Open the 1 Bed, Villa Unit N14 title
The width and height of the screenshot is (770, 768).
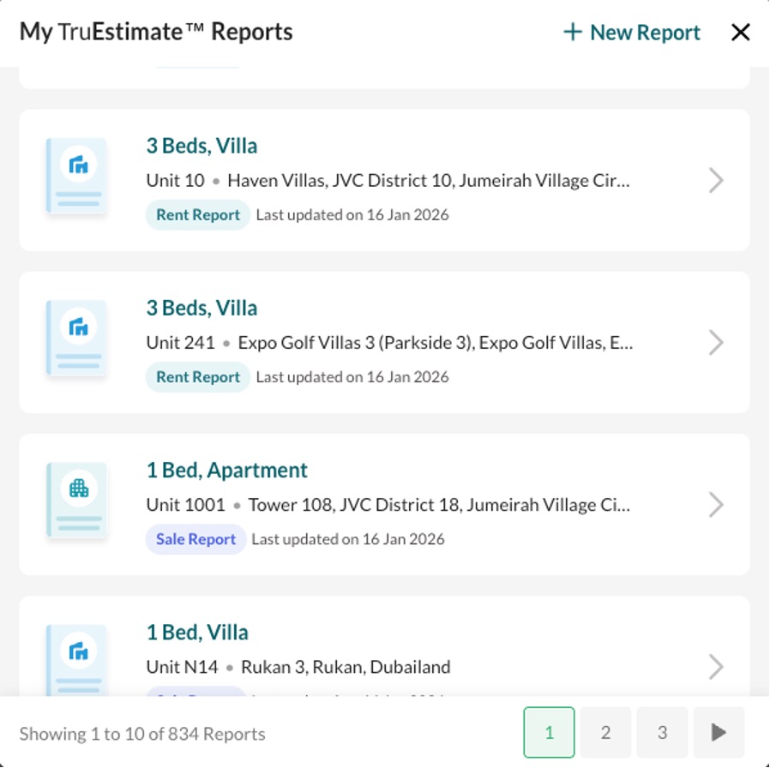click(197, 633)
